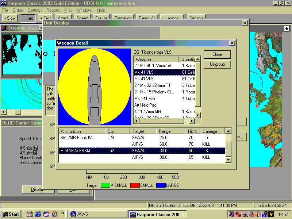Open the Outlook Express quick launch icon
The height and width of the screenshot is (219, 292).
click(x=46, y=214)
